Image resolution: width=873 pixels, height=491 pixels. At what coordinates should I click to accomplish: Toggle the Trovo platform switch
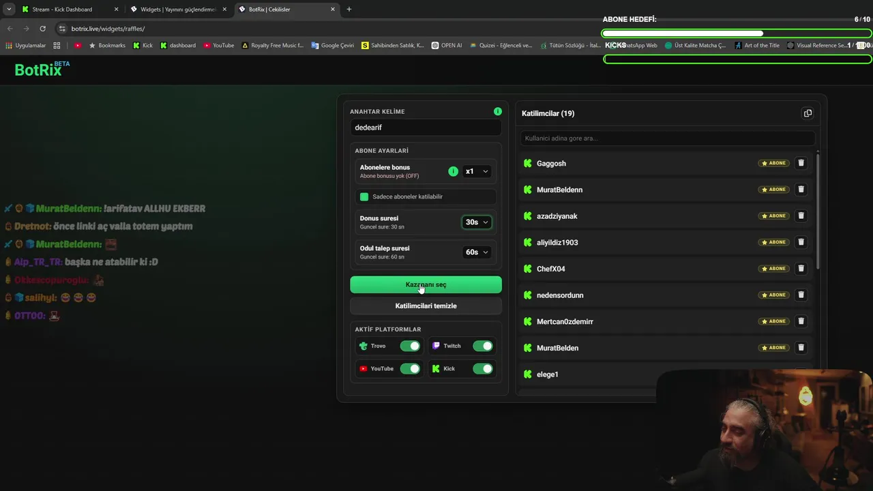click(x=410, y=346)
